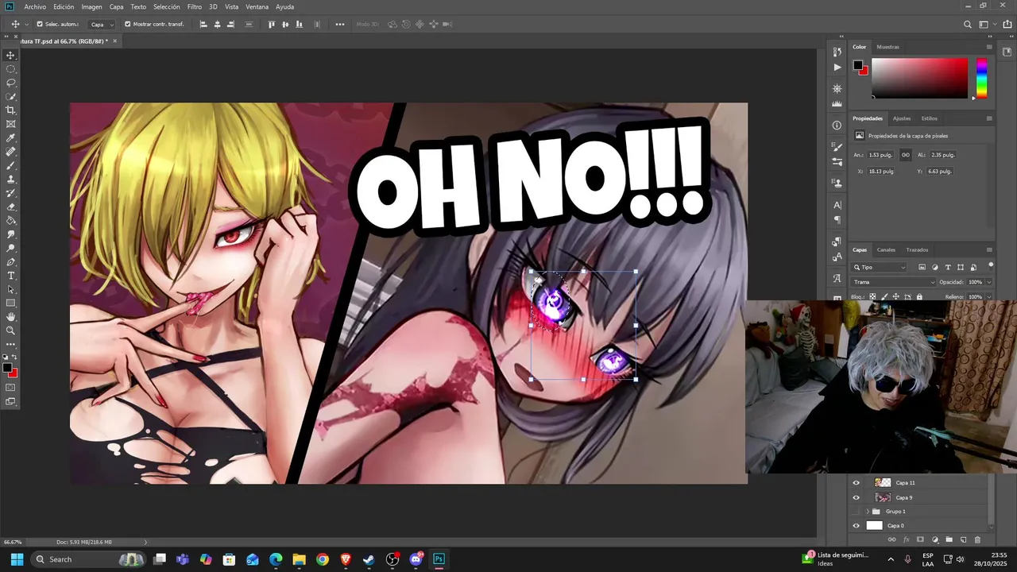The image size is (1017, 572).
Task: Toggle link width and height proportions
Action: (905, 155)
